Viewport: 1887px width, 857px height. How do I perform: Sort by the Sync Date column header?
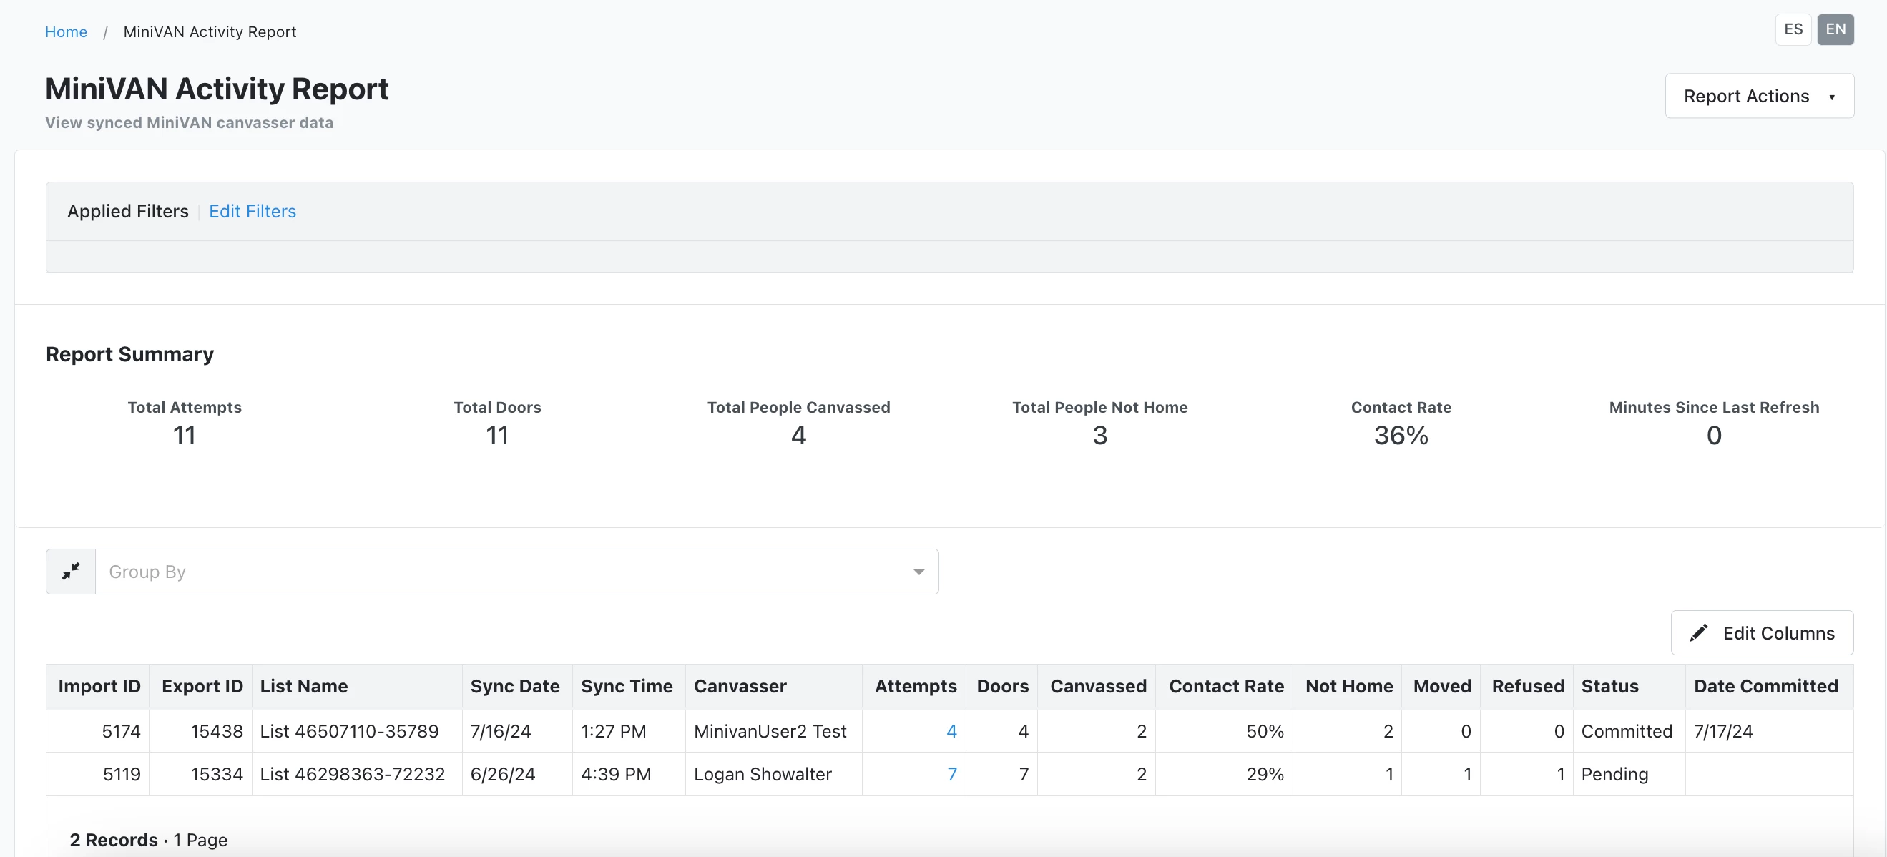click(514, 686)
